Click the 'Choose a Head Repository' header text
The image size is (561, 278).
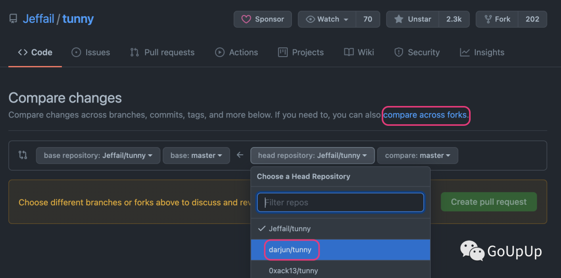point(303,176)
